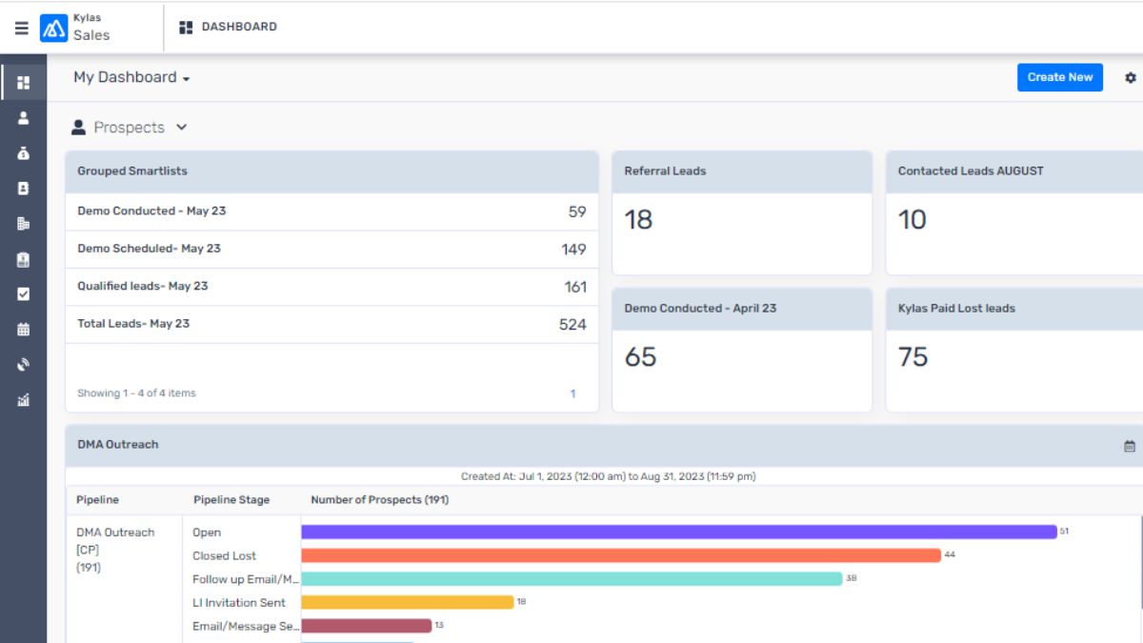The image size is (1143, 643).
Task: Click the Create New button
Action: (x=1060, y=77)
